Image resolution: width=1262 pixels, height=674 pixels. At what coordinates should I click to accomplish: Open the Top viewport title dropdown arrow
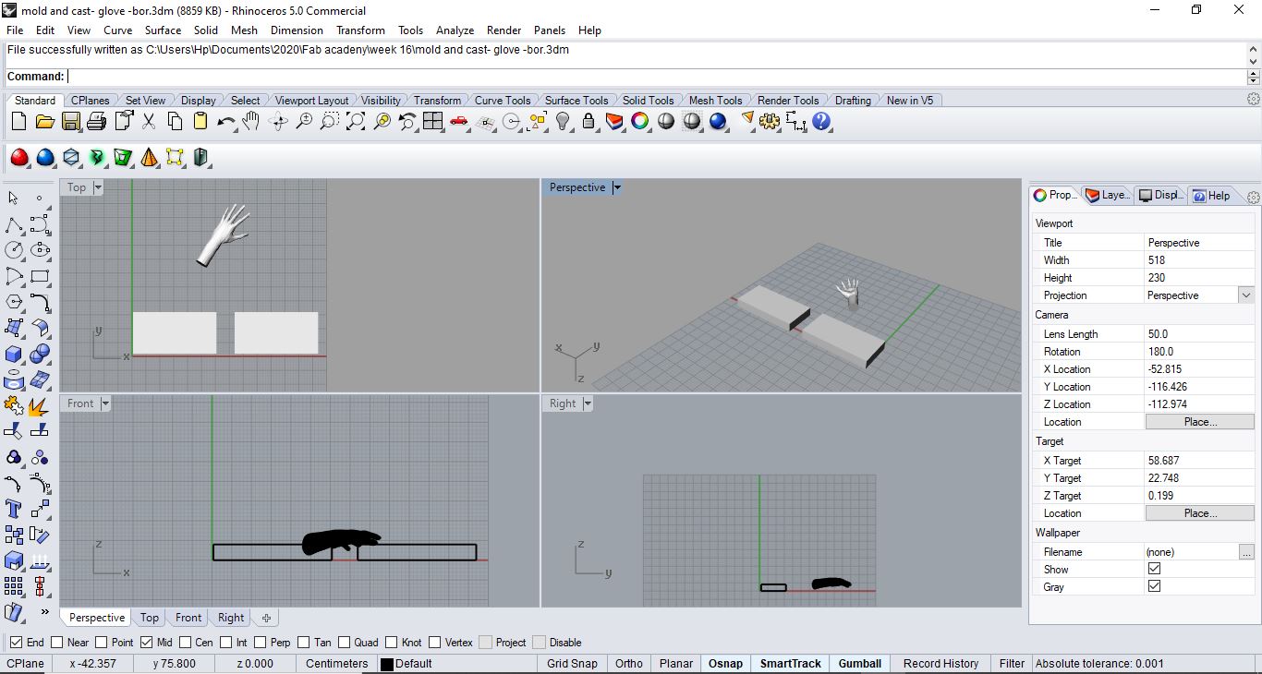click(x=98, y=187)
